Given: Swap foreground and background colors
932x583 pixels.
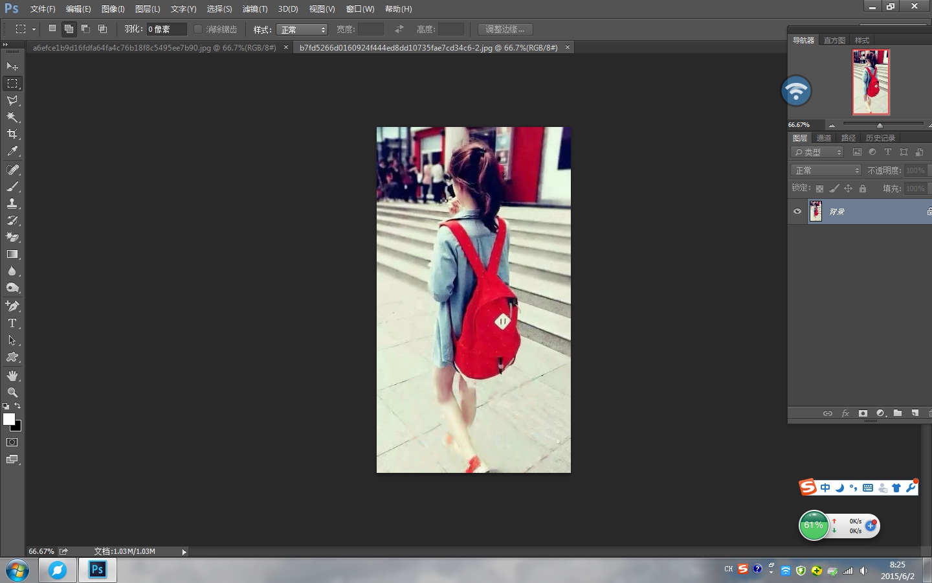Looking at the screenshot, I should (17, 406).
